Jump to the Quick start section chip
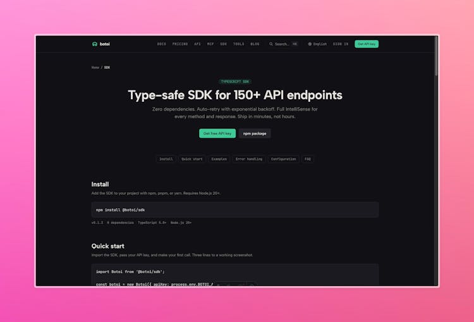This screenshot has height=322, width=474. (191, 159)
